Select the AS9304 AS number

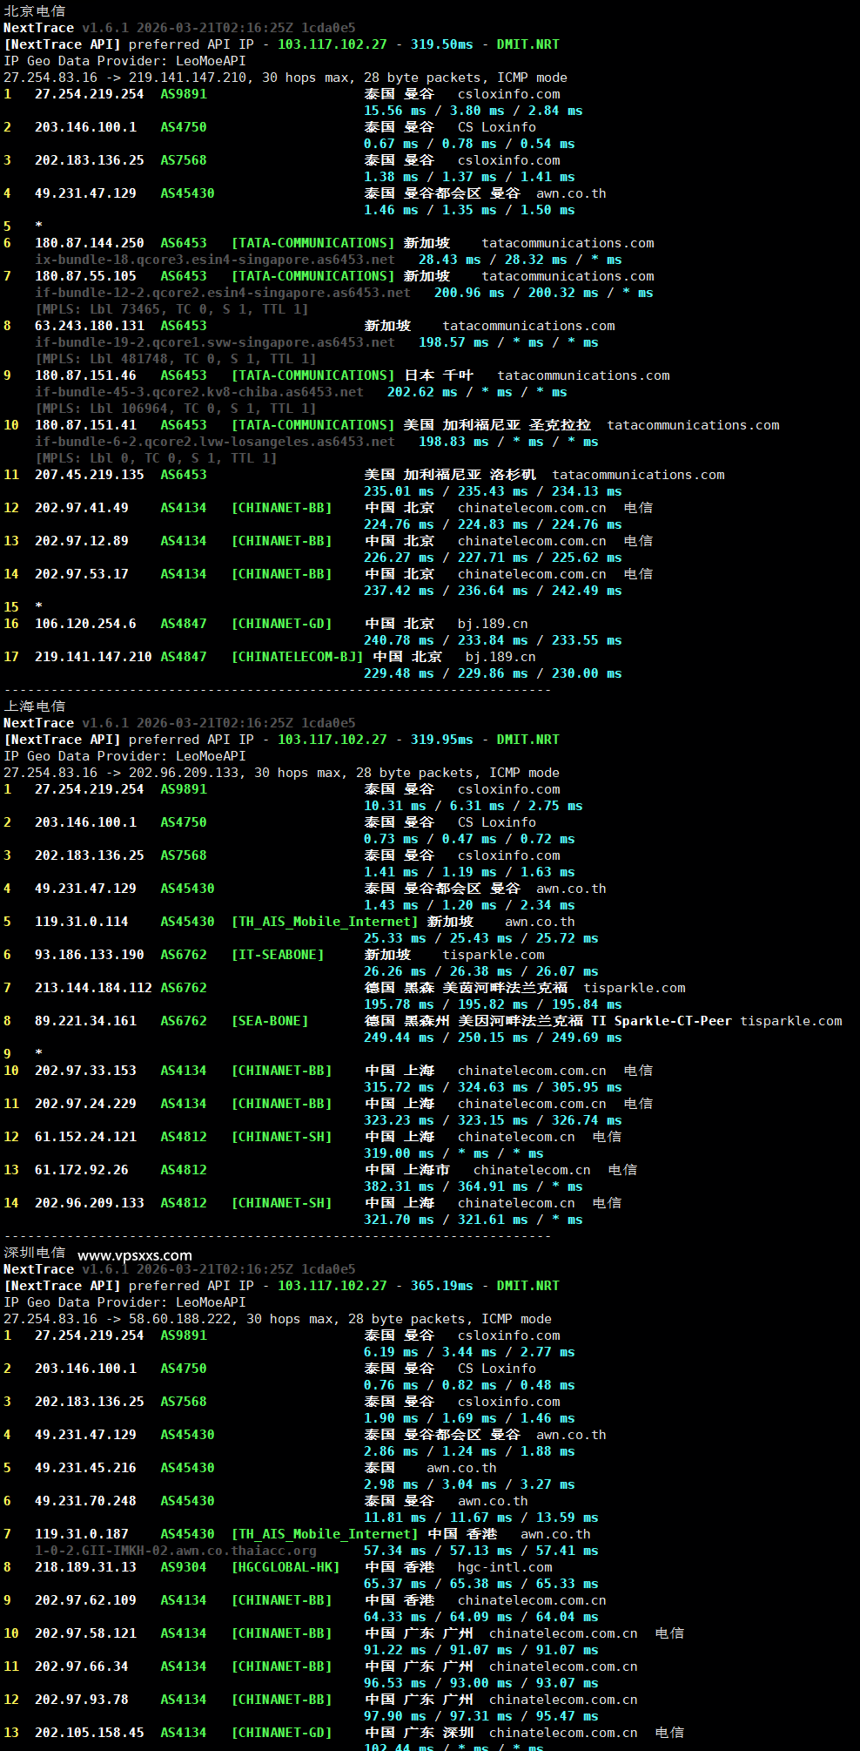(183, 1567)
